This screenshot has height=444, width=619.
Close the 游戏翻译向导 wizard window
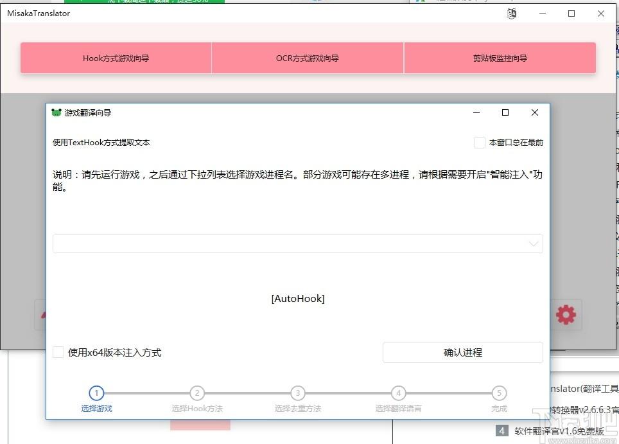tap(534, 112)
